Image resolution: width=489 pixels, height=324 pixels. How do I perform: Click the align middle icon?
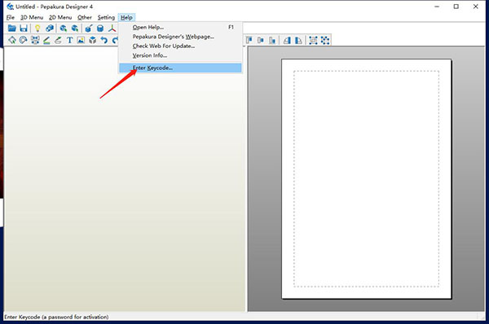pyautogui.click(x=261, y=40)
